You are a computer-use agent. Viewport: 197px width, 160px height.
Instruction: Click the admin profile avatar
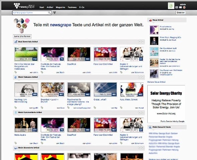pos(171,6)
